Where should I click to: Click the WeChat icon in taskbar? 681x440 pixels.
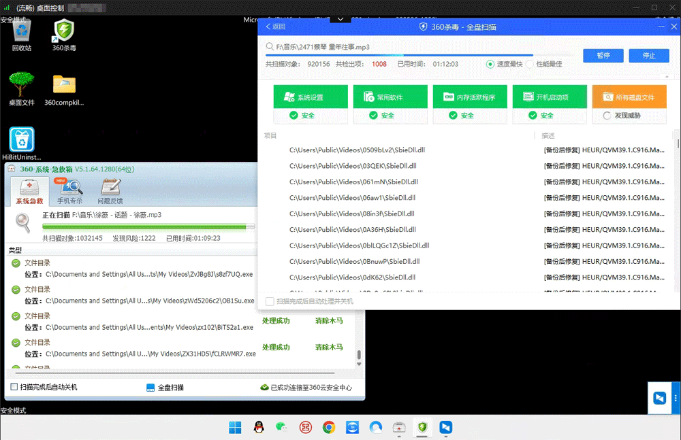281,427
